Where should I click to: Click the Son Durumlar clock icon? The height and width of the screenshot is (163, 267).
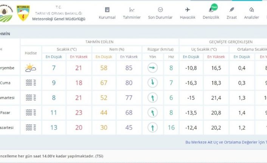click(x=160, y=9)
